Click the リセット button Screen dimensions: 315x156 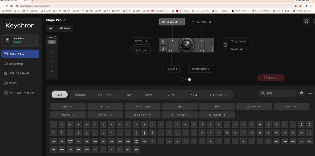pyautogui.click(x=271, y=78)
